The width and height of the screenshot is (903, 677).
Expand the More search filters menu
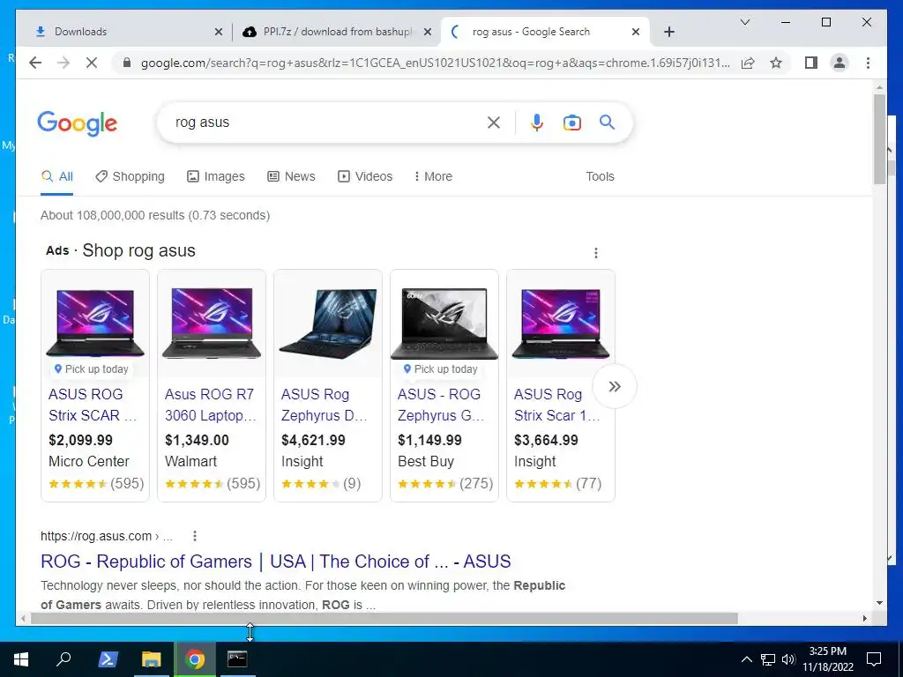(x=433, y=176)
